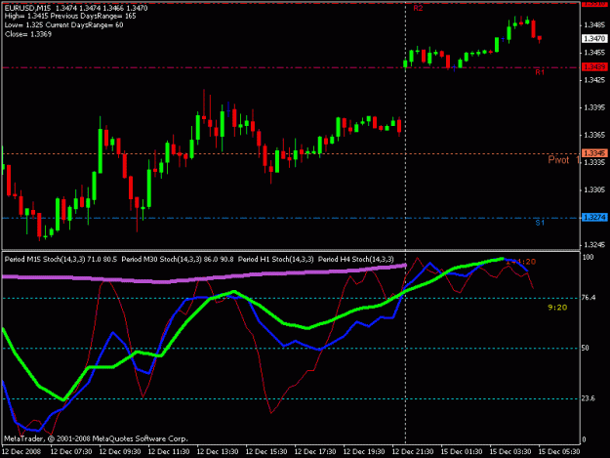Viewport: 610px width, 458px height.
Task: Click the 1.3485 price axis label
Action: click(594, 25)
